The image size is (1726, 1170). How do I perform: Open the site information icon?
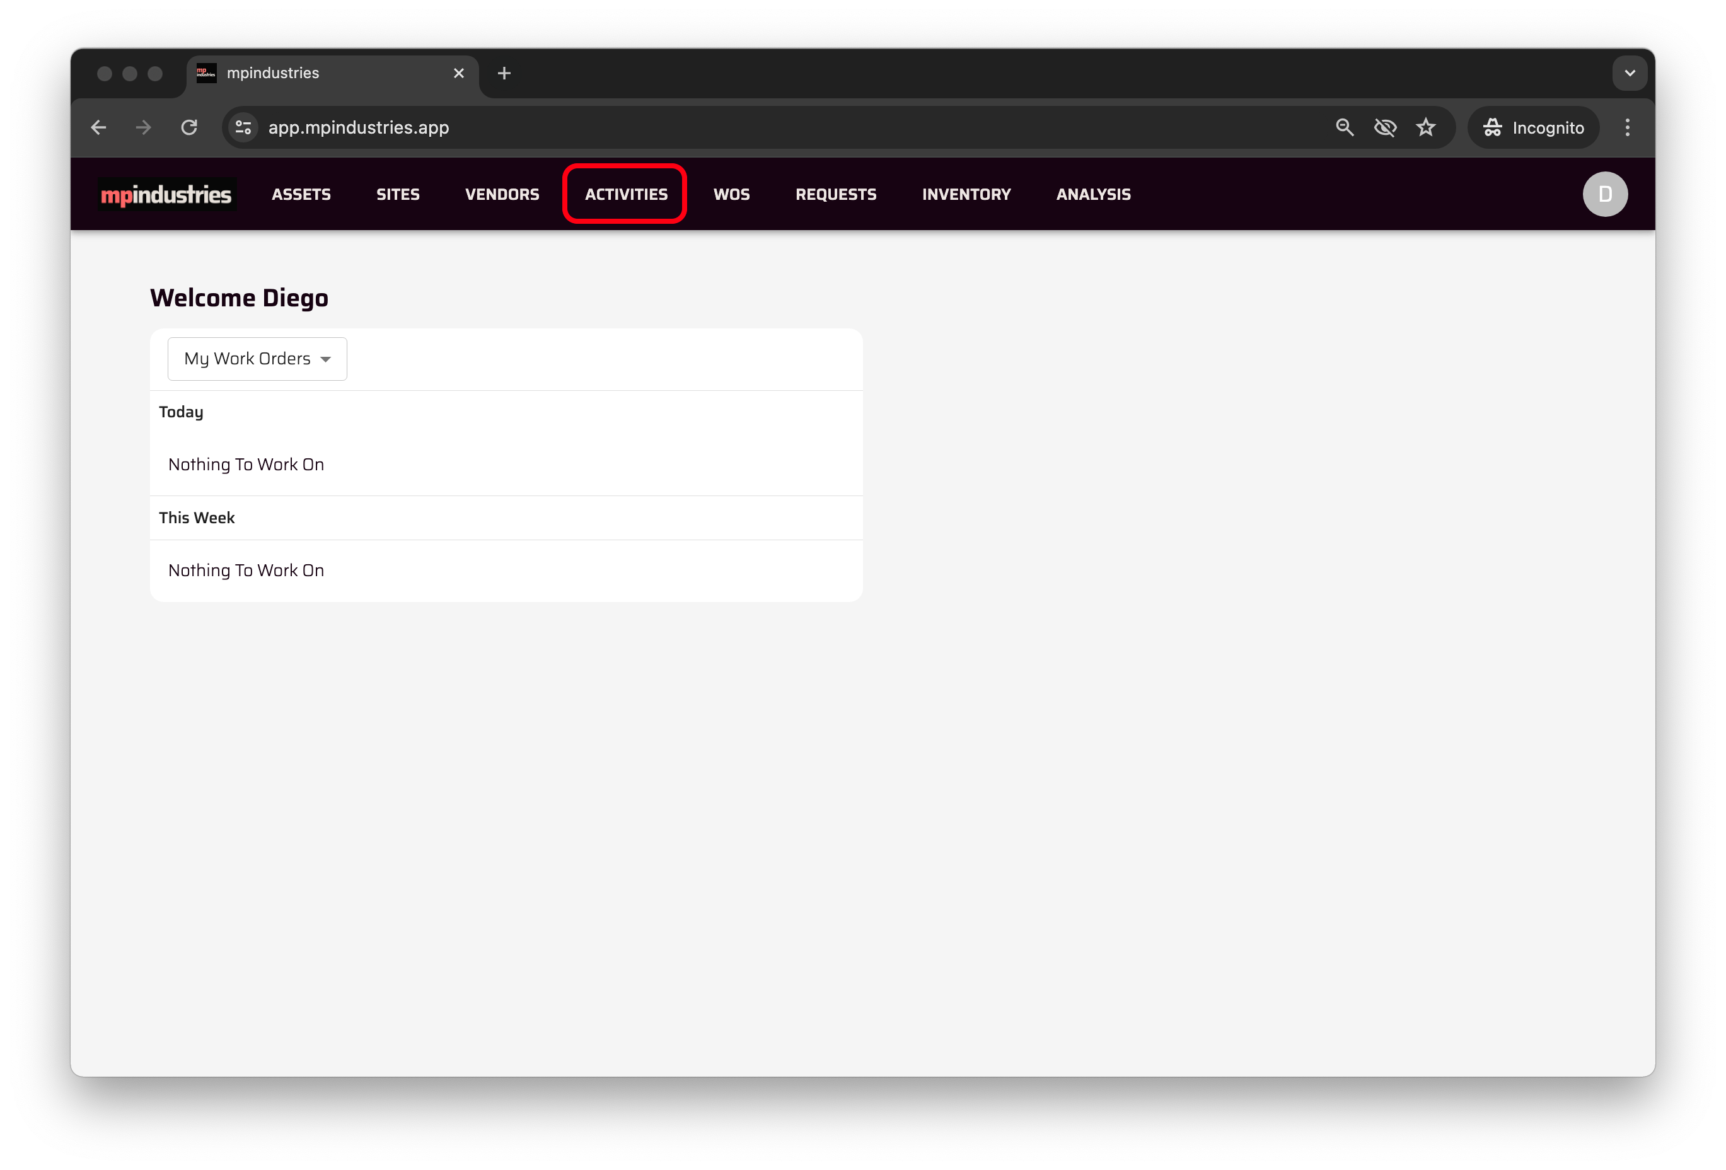coord(243,128)
